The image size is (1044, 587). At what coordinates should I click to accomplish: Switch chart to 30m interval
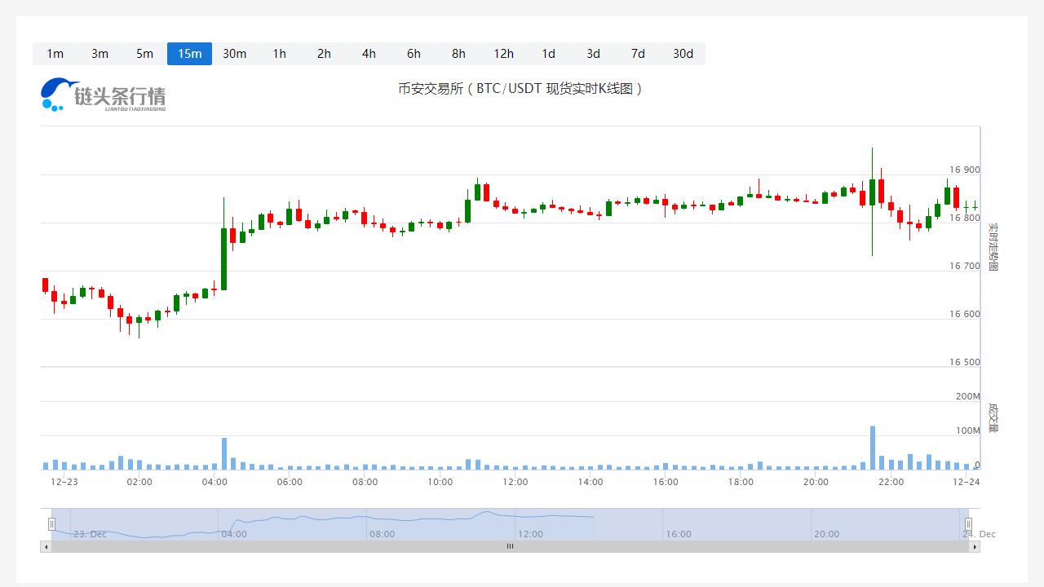[234, 54]
